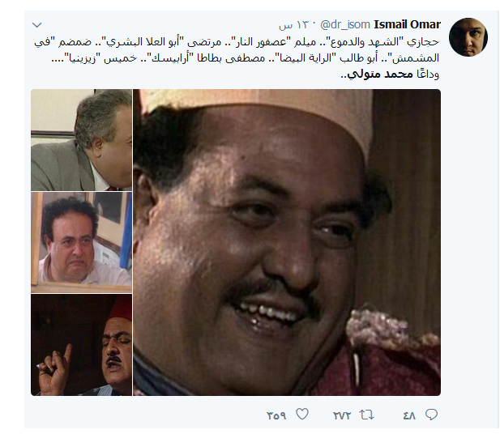Viewport: 500px width, 434px height.
Task: Click the reply count ٤٨
Action: point(409,415)
